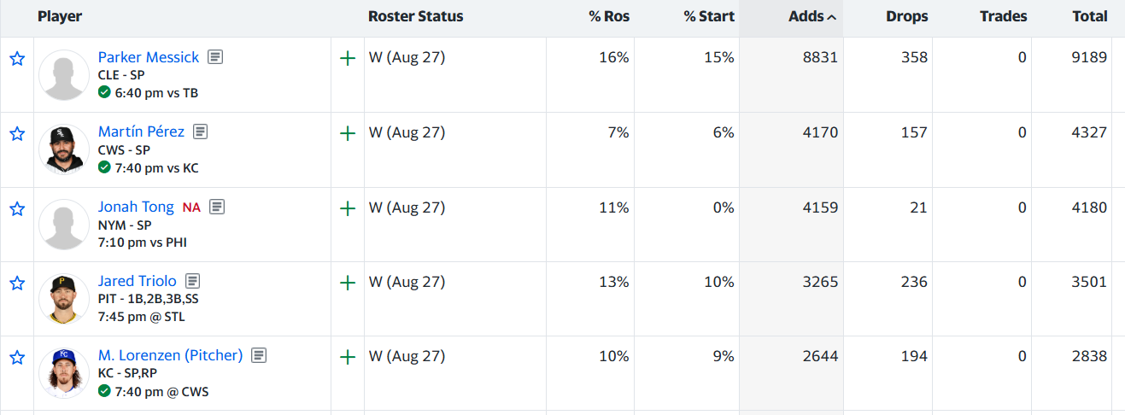Star Parker Messick to watch list
This screenshot has height=415, width=1125.
[x=17, y=59]
